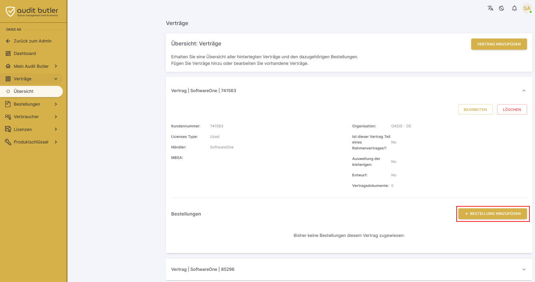The image size is (535, 282).
Task: Toggle dark mode moon icon
Action: (x=502, y=8)
